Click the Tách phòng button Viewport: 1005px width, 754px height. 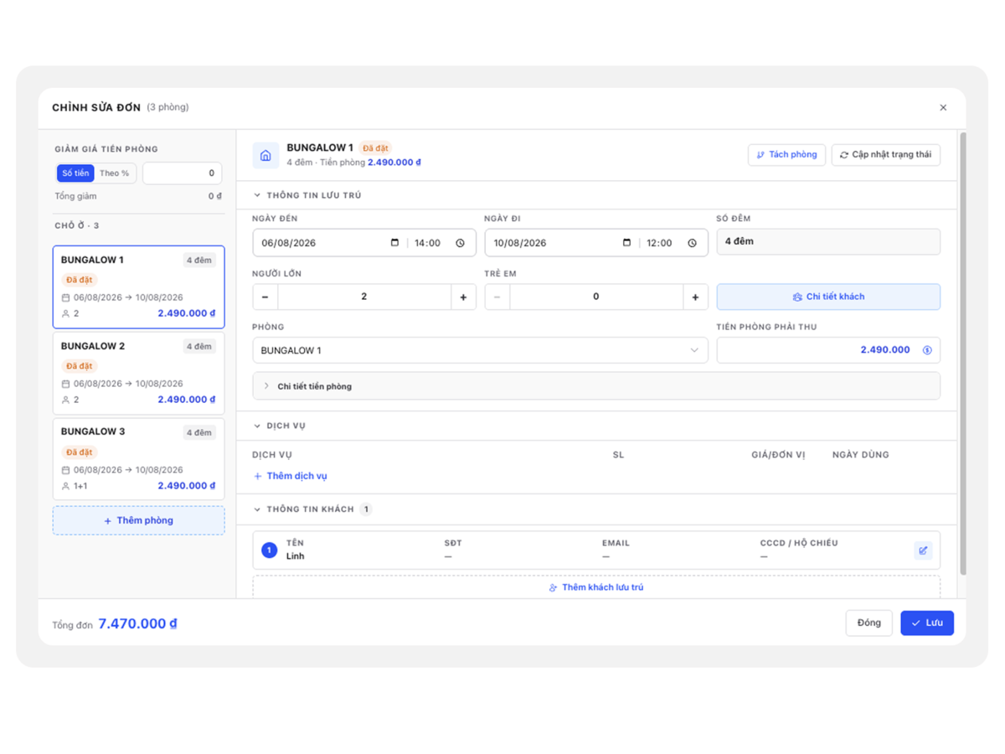pos(786,155)
